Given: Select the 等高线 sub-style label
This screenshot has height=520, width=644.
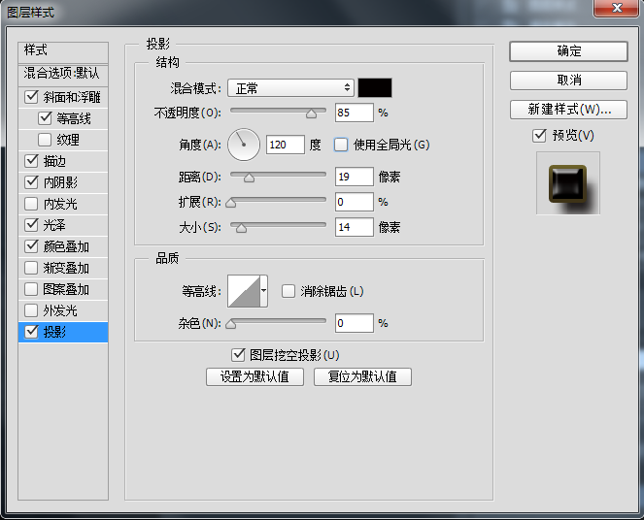Looking at the screenshot, I should (x=74, y=119).
